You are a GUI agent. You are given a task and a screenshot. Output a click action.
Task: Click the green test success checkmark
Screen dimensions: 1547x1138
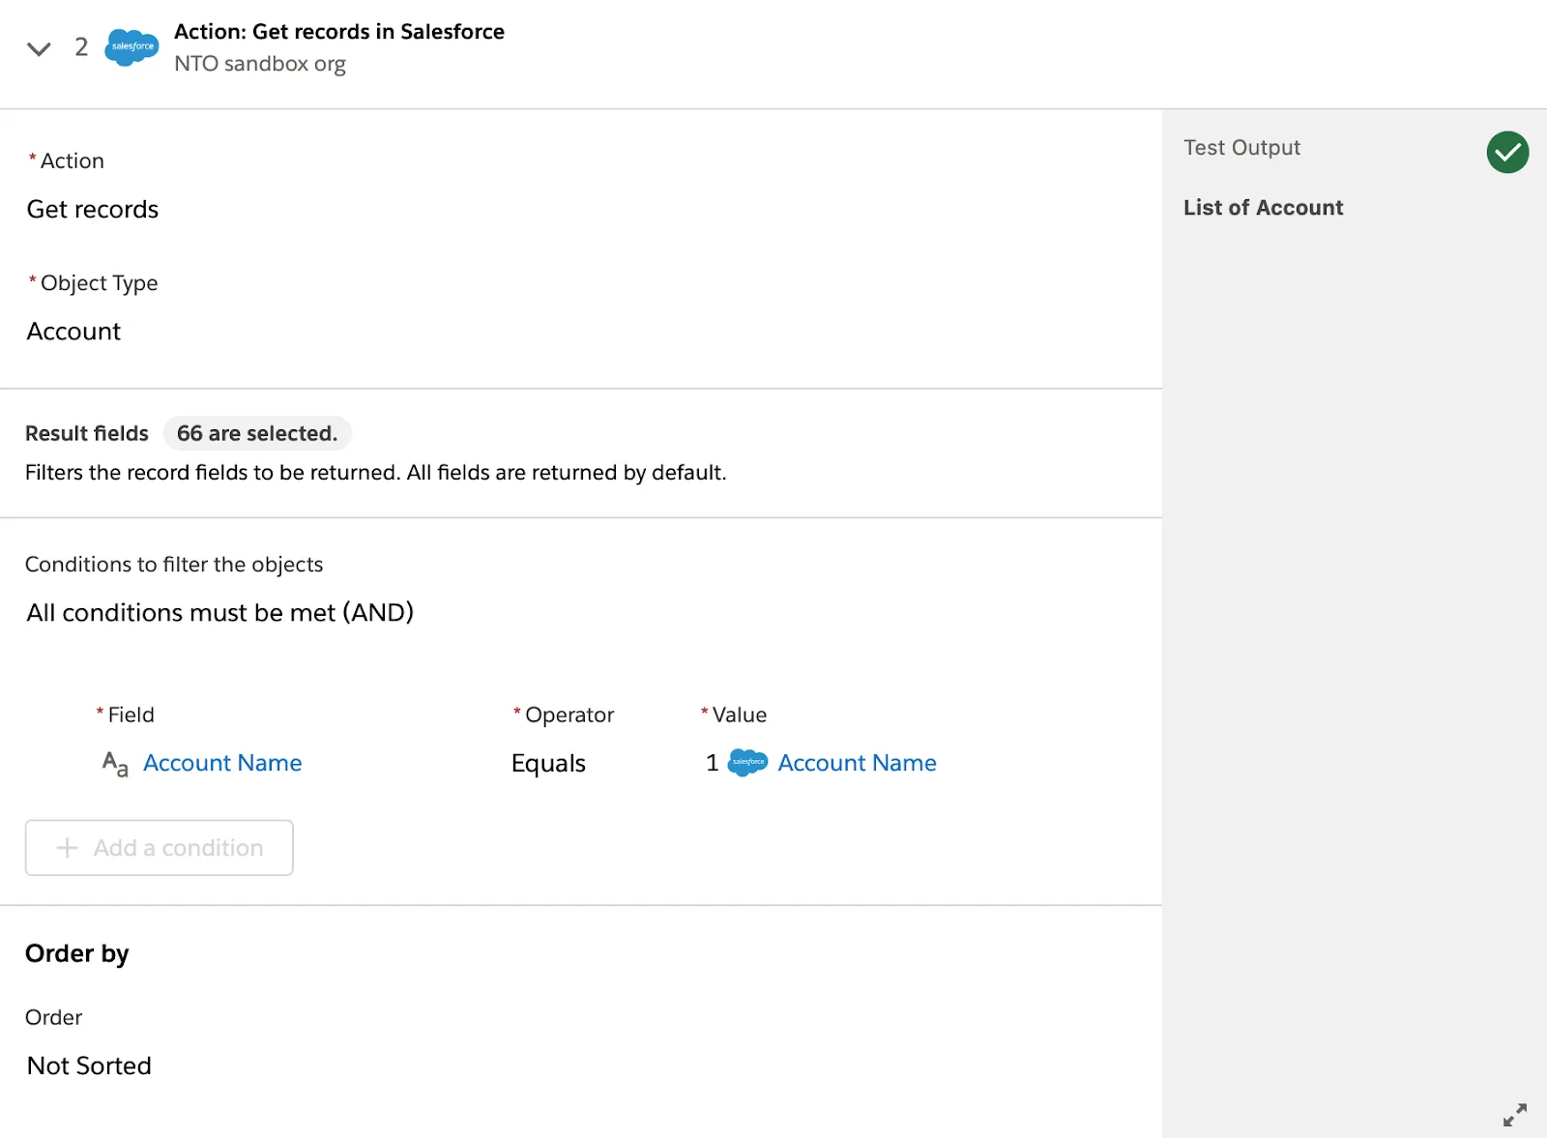coord(1507,152)
